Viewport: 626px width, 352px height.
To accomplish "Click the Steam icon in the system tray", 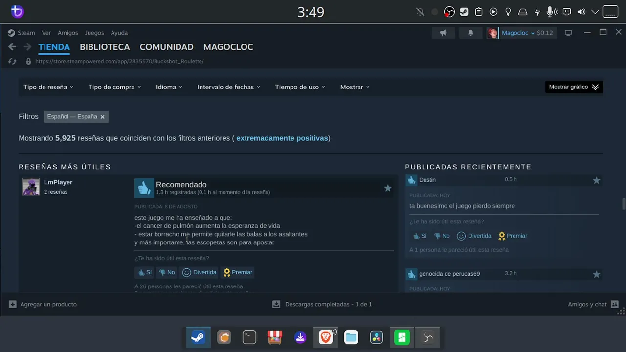I will (464, 12).
